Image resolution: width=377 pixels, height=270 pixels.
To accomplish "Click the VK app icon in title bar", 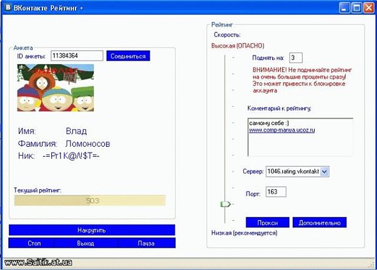I will point(7,7).
